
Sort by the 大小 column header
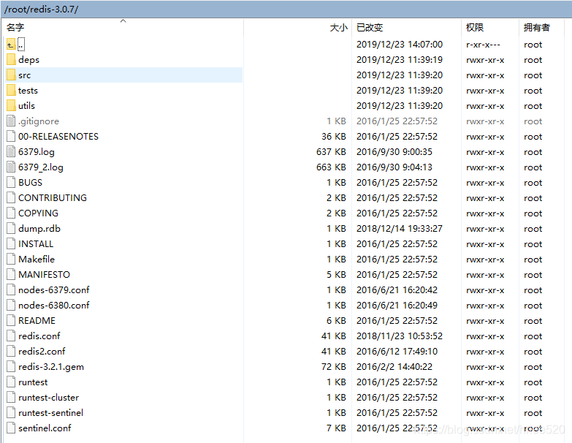pos(338,27)
